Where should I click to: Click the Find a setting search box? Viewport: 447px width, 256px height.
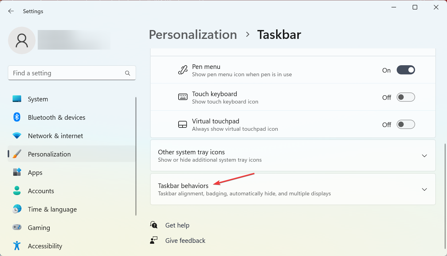tap(67, 73)
